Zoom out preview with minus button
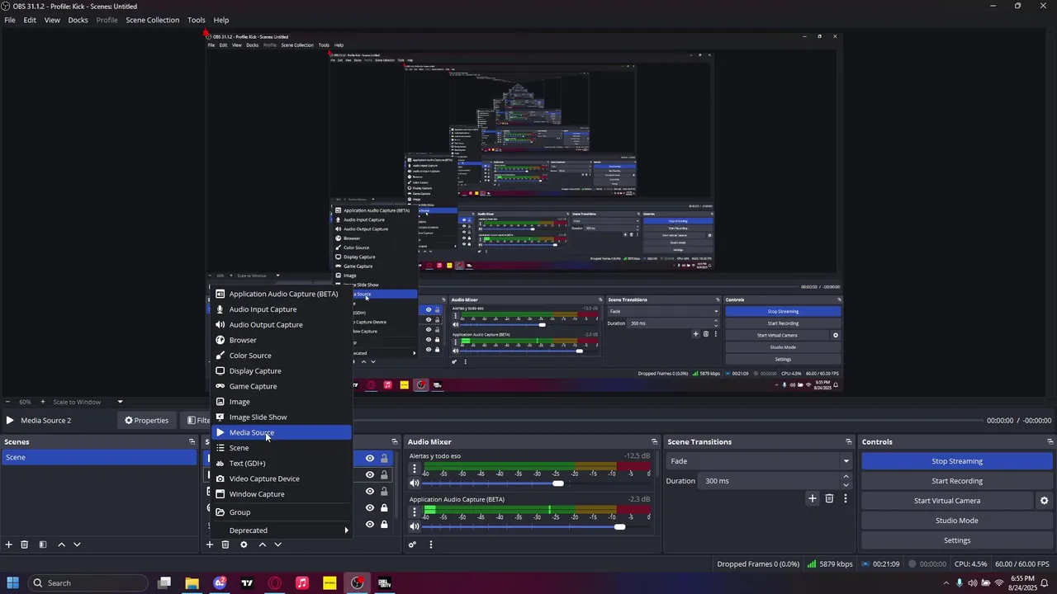This screenshot has width=1057, height=594. pyautogui.click(x=7, y=403)
